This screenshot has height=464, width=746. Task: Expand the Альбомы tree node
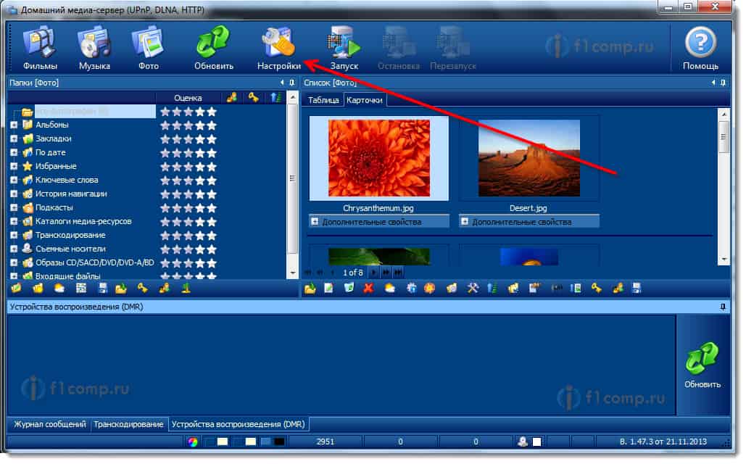(x=14, y=125)
